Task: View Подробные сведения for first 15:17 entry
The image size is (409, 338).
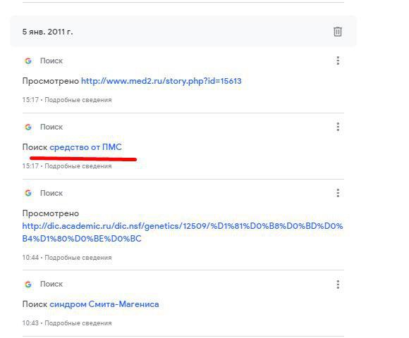Action: pos(78,100)
